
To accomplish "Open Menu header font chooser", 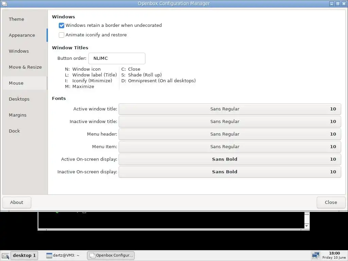I will coord(230,134).
